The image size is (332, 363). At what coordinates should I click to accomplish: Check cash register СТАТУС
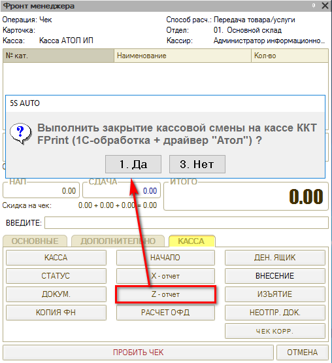tap(56, 276)
